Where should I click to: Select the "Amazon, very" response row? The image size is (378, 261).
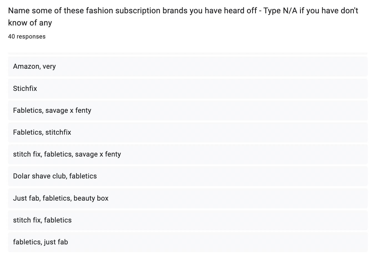click(x=188, y=66)
